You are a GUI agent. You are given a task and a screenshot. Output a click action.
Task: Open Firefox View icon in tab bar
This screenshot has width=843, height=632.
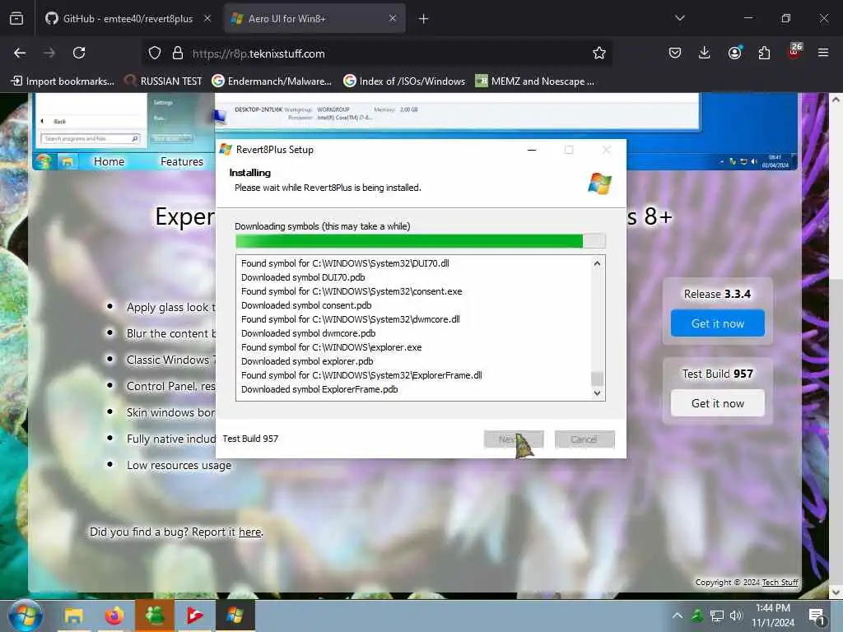click(x=16, y=18)
